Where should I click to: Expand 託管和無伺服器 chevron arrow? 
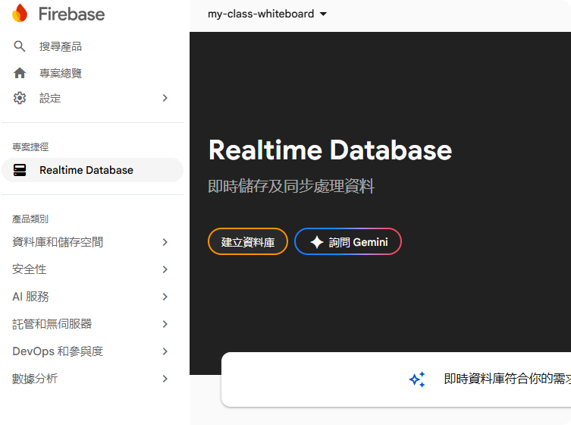click(x=165, y=324)
